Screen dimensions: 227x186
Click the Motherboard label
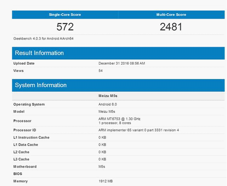[25, 167]
